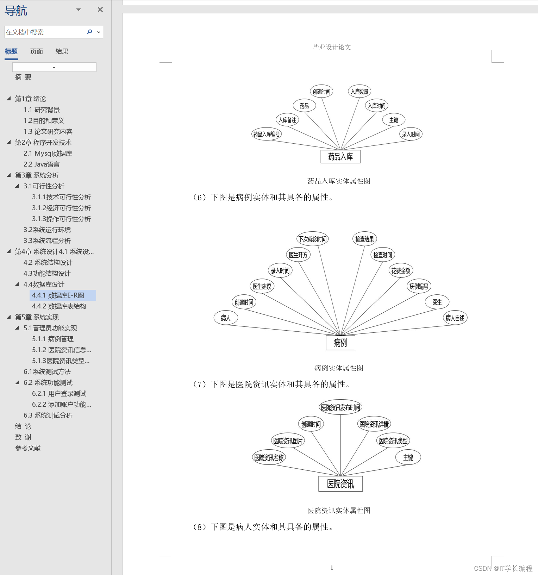Click the 毕业设计论文 page header text

[x=332, y=47]
